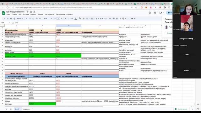
Task: Open the Вставка menu
Action: (x=26, y=14)
